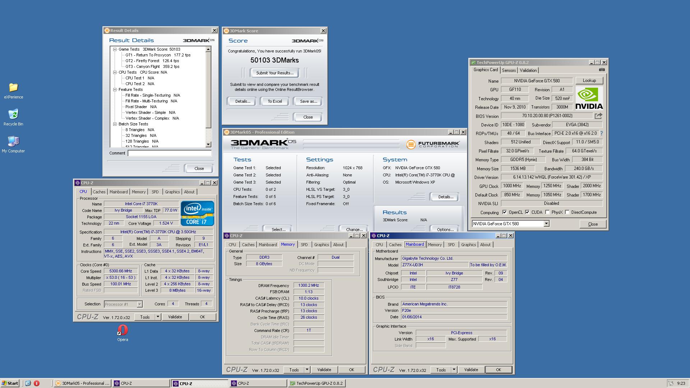Open the SPD tab in CPU-Z Memory window
This screenshot has width=690, height=388.
click(x=304, y=245)
